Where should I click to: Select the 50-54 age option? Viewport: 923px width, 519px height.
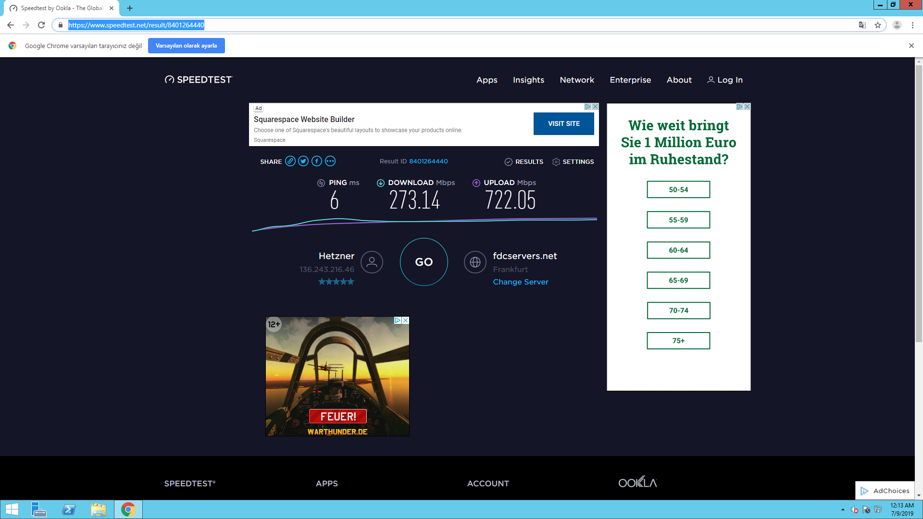click(678, 190)
